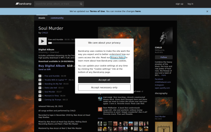Open the childtheband.com link
Viewport: 211px width, 132px height.
tap(163, 82)
